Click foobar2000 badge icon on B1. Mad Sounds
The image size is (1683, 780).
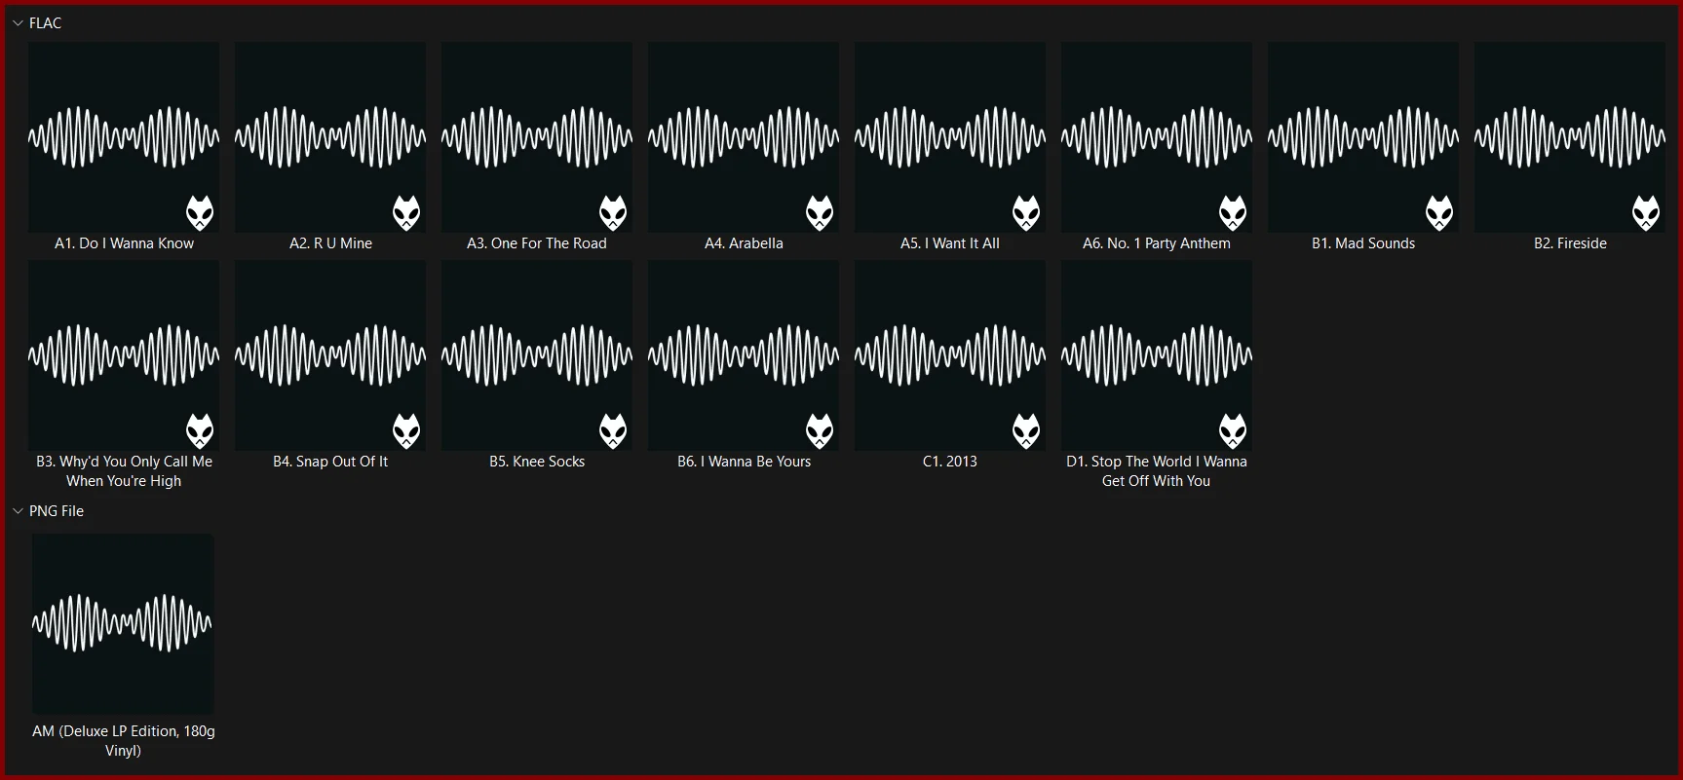(x=1439, y=212)
